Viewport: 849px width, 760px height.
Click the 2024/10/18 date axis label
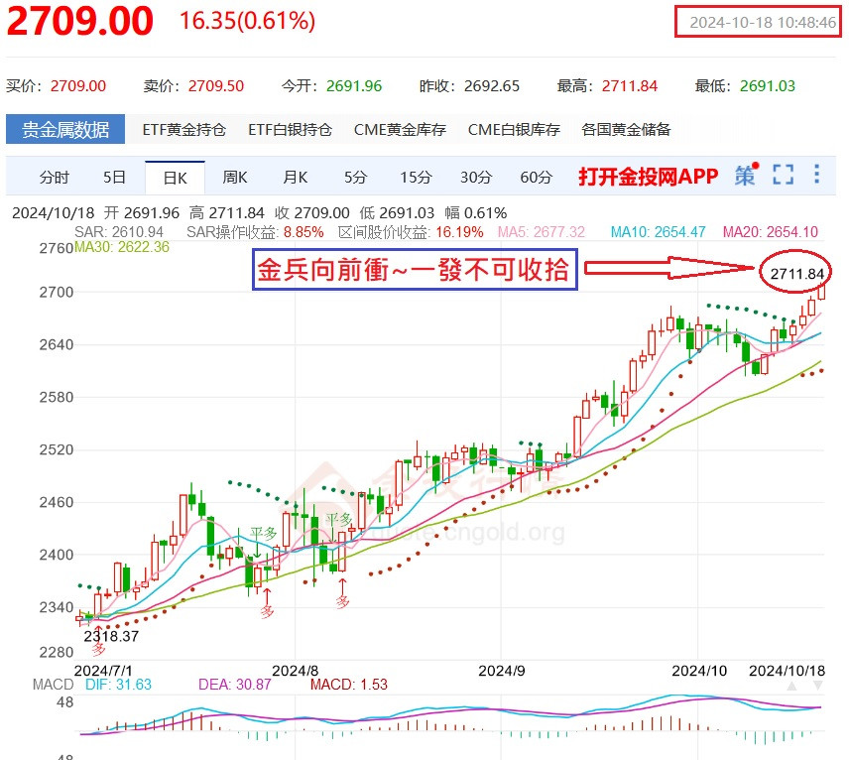point(787,671)
